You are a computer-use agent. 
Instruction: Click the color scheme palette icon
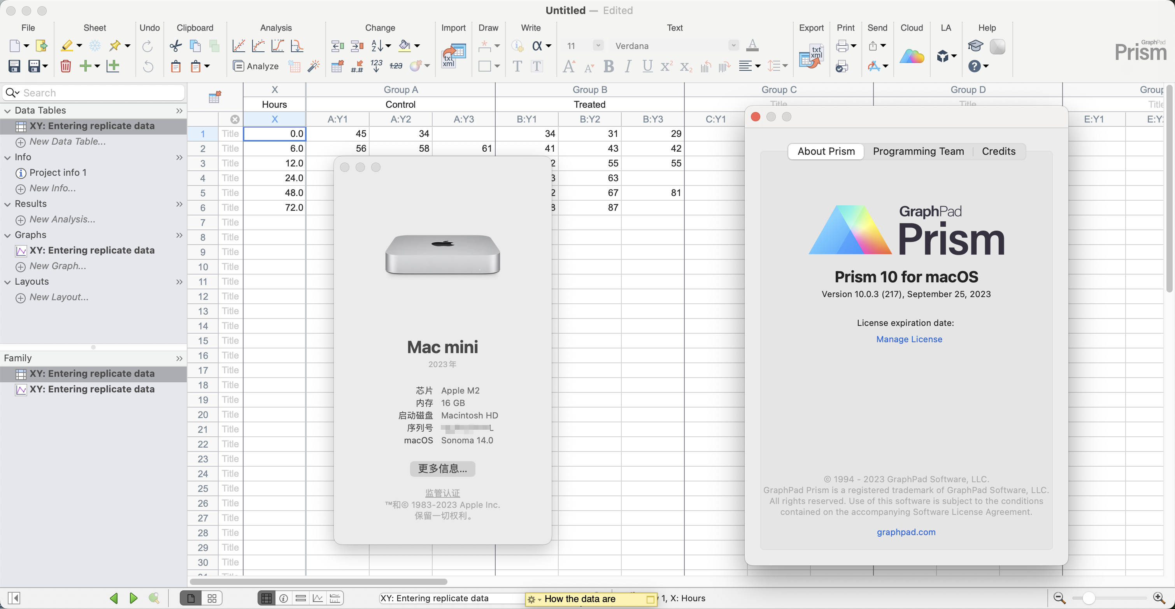(x=415, y=66)
